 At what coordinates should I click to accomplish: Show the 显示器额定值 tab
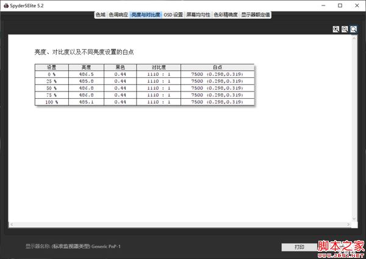[x=256, y=15]
